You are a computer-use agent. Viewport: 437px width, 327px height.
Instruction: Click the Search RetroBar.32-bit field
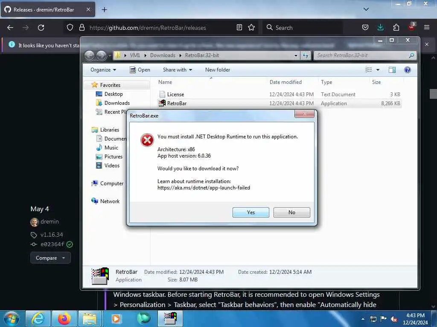coord(365,55)
